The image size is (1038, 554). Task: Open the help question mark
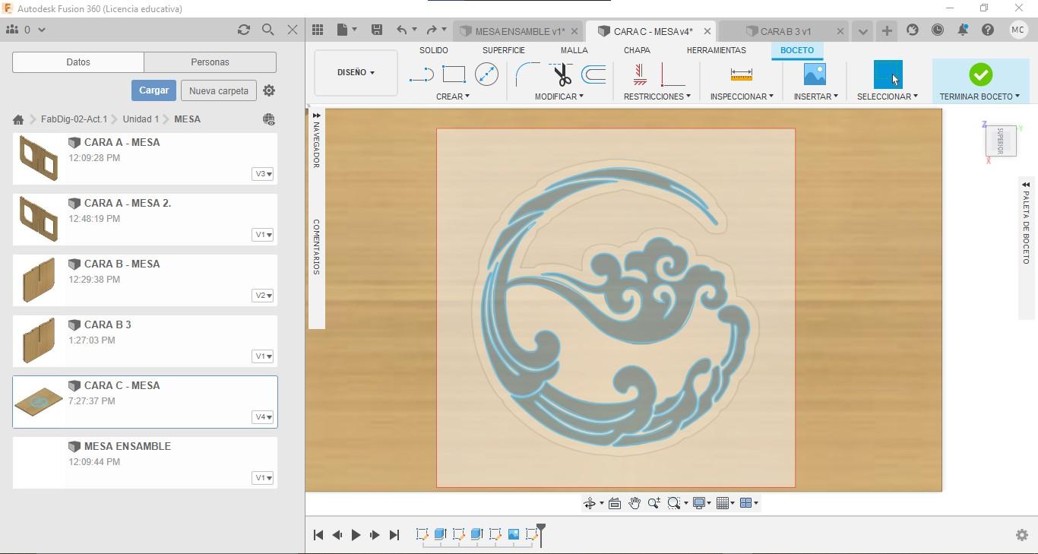pos(988,30)
